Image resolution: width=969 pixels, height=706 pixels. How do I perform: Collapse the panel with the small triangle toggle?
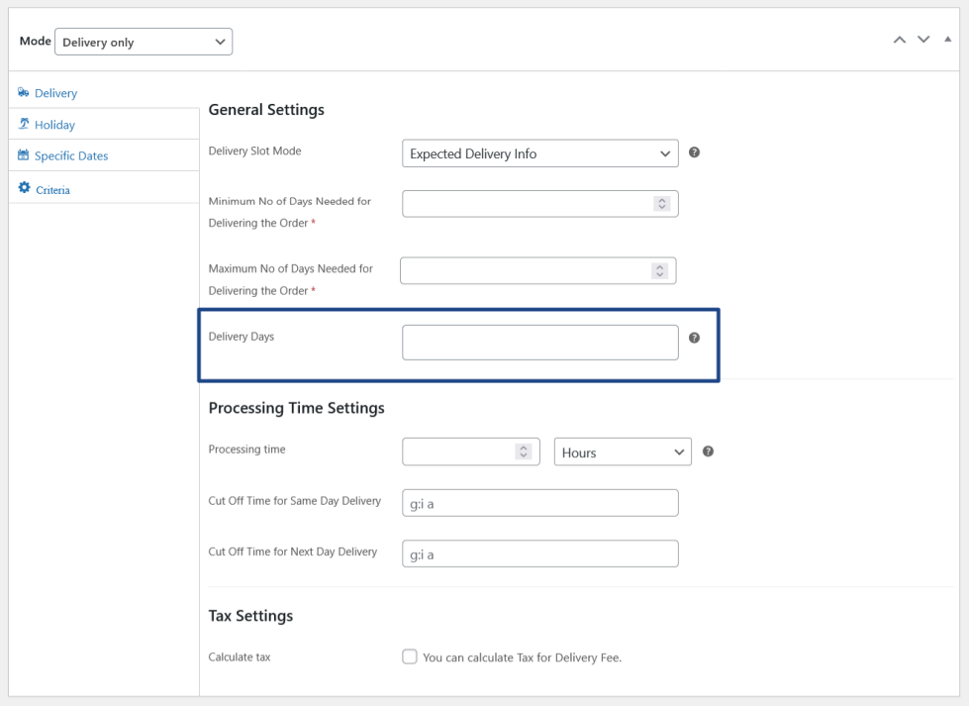[947, 40]
